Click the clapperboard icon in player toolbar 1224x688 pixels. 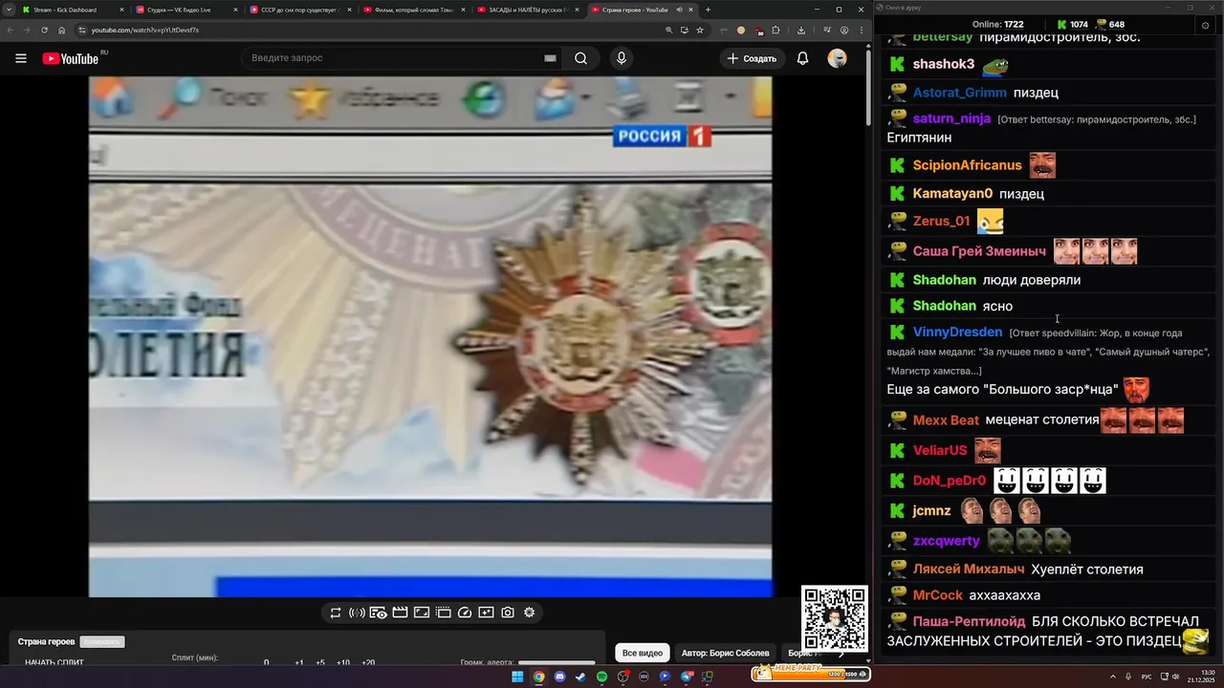click(400, 613)
